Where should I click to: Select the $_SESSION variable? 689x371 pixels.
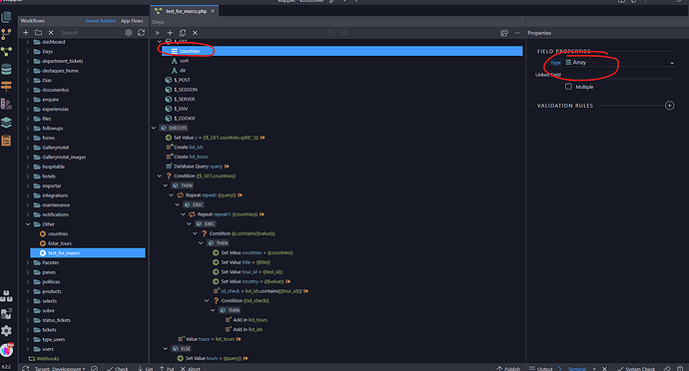point(181,90)
